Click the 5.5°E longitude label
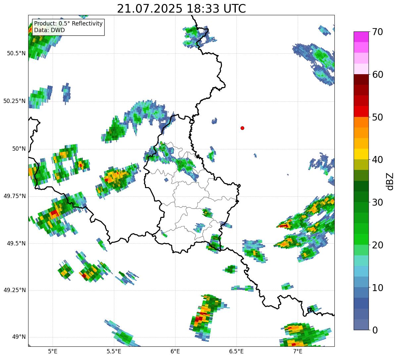398x358 pixels. coord(114,351)
